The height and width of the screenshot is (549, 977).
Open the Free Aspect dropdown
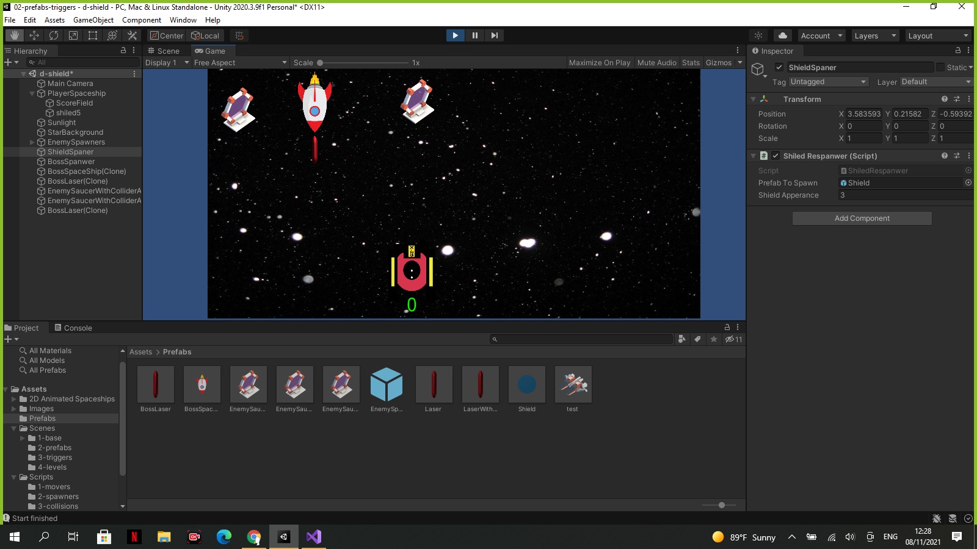coord(240,62)
